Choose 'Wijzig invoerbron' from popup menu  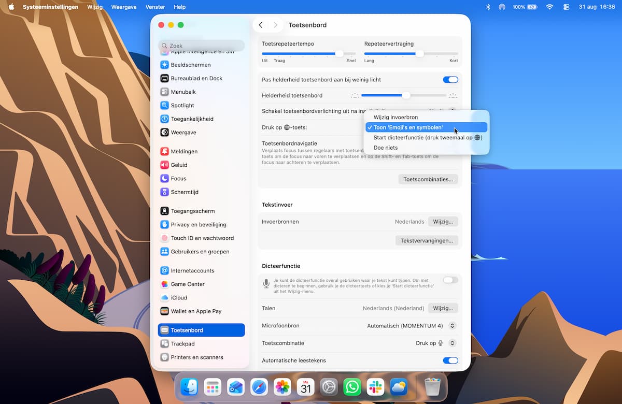click(x=427, y=117)
